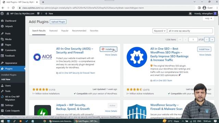Viewport: 219px width, 123px height.
Task: Open All In One WP Security & Firewall Team author link
Action: 77,73
